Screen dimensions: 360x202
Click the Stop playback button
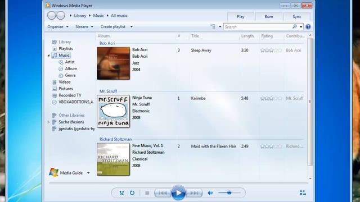(x=147, y=193)
